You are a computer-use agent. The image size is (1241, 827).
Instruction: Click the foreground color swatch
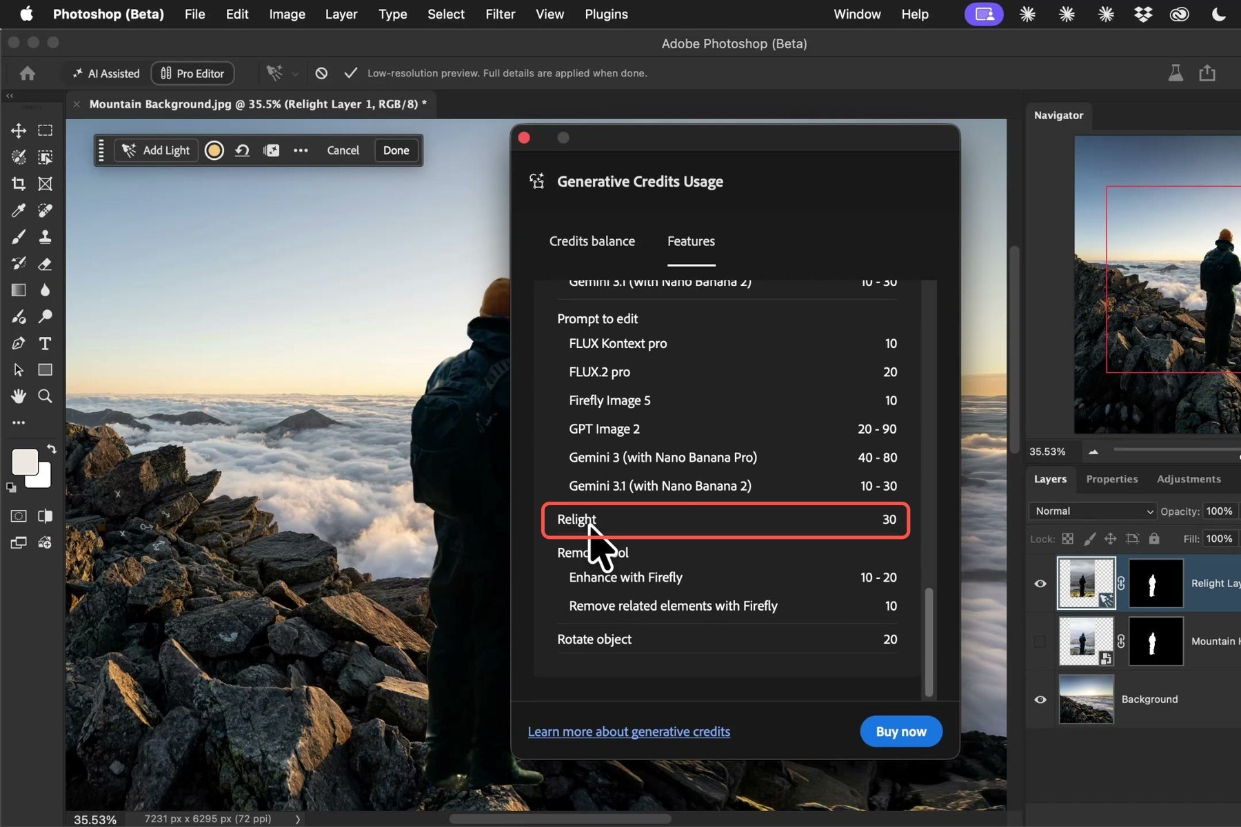[x=25, y=462]
